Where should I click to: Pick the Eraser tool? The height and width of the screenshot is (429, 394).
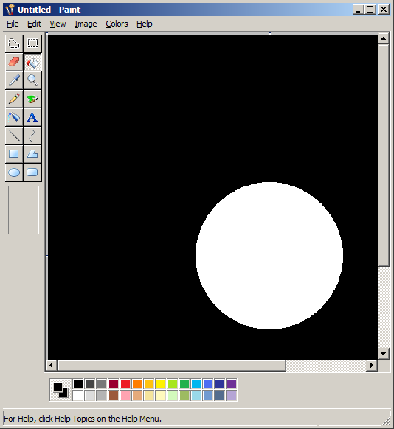(x=14, y=62)
